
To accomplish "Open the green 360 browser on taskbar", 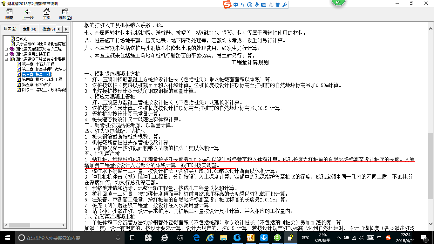I will pyautogui.click(x=277, y=238).
